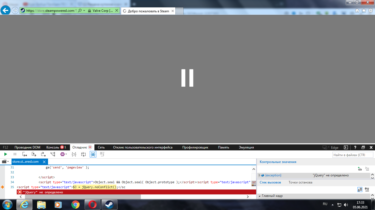This screenshot has width=375, height=210.
Task: Open the address bar autocomplete dropdown arrow
Action: click(84, 11)
